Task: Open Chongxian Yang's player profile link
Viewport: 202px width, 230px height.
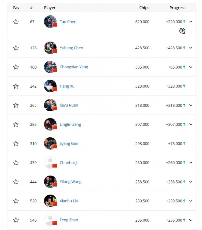Action: point(73,67)
